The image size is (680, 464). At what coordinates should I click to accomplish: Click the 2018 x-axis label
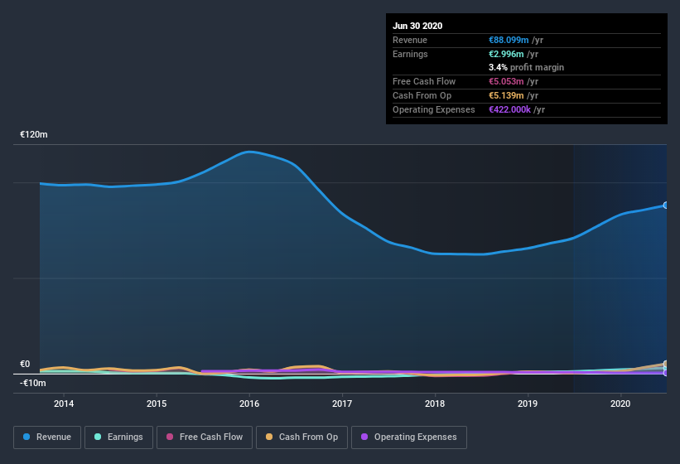435,404
